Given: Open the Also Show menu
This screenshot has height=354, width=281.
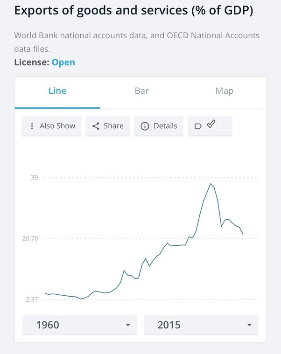Looking at the screenshot, I should point(51,126).
